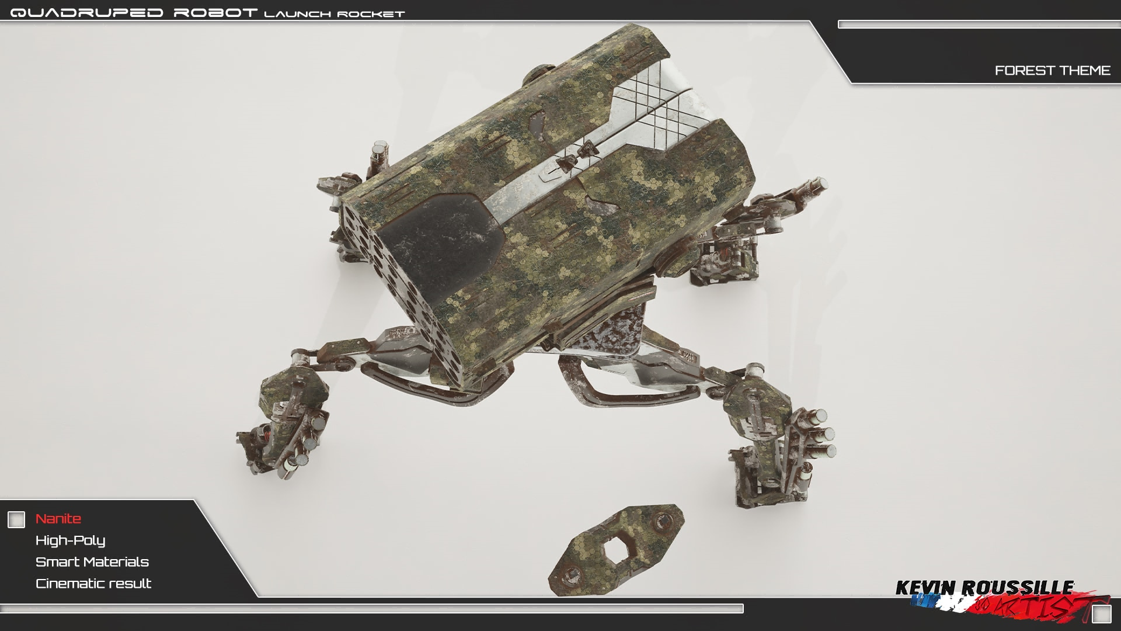
Task: Click the long white bar along the bottom
Action: (x=371, y=609)
